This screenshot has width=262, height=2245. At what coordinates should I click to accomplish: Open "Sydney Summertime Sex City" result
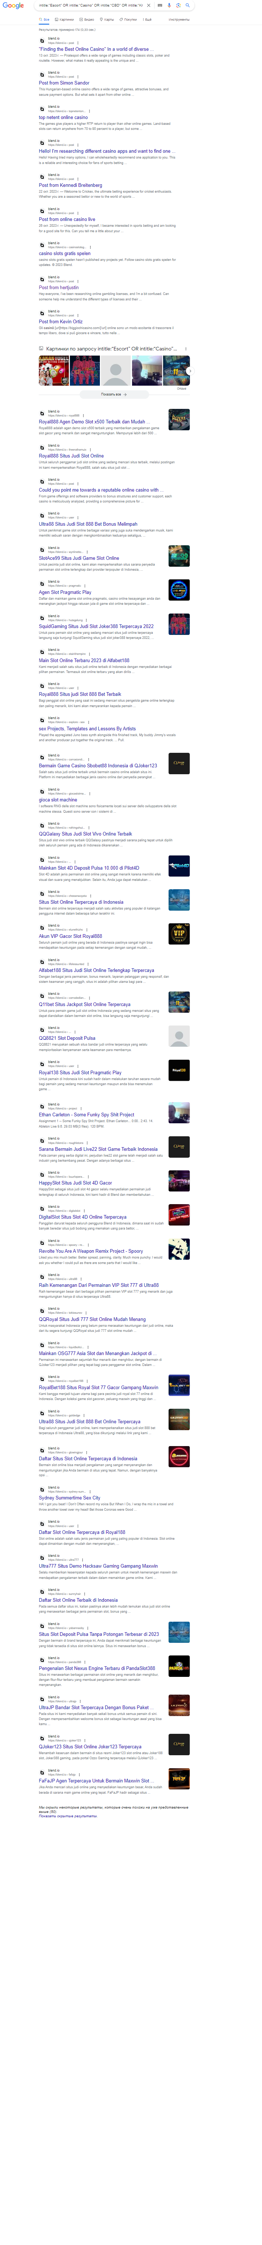point(69,1498)
